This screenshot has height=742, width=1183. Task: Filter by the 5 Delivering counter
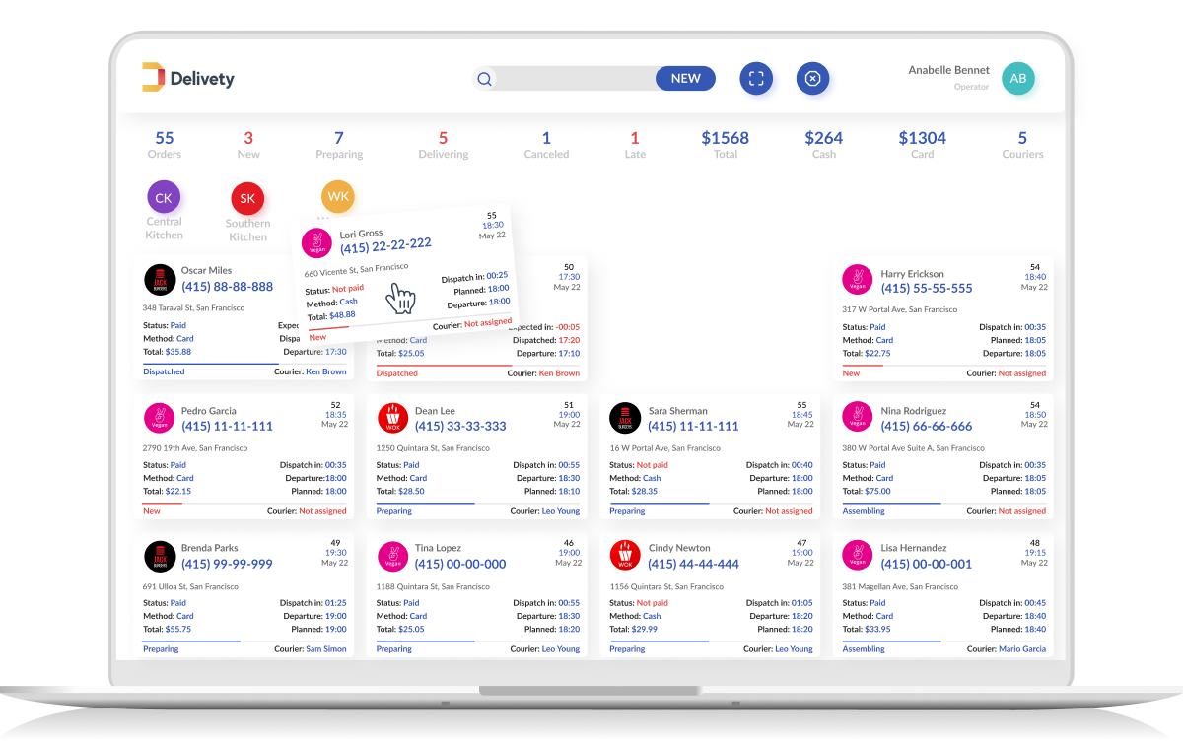click(x=443, y=145)
